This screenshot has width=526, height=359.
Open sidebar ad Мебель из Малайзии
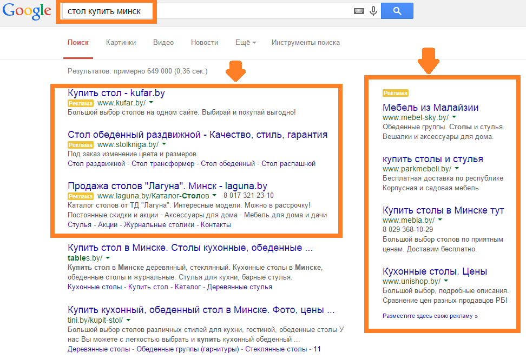pos(430,108)
